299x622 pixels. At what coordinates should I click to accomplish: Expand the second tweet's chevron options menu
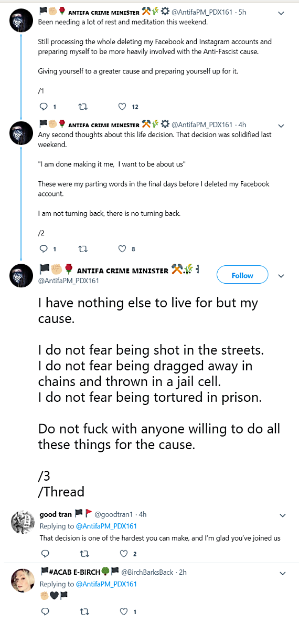pyautogui.click(x=281, y=126)
